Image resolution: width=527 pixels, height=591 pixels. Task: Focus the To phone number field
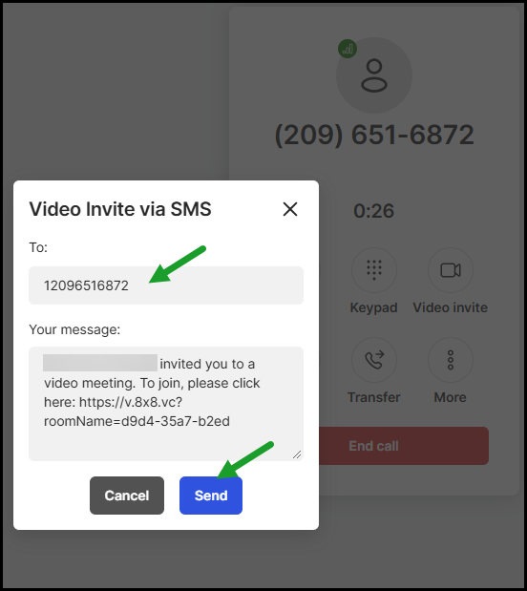pos(166,285)
